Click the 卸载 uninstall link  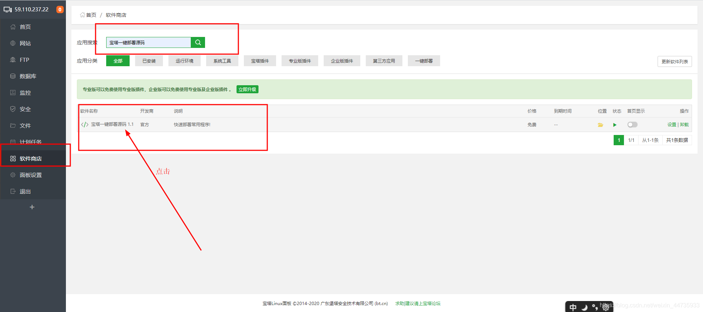coord(684,125)
